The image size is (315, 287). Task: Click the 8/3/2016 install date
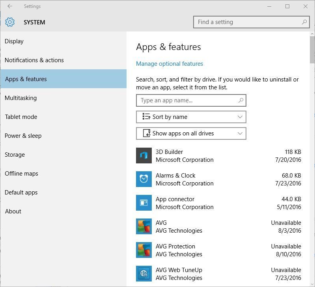click(289, 231)
